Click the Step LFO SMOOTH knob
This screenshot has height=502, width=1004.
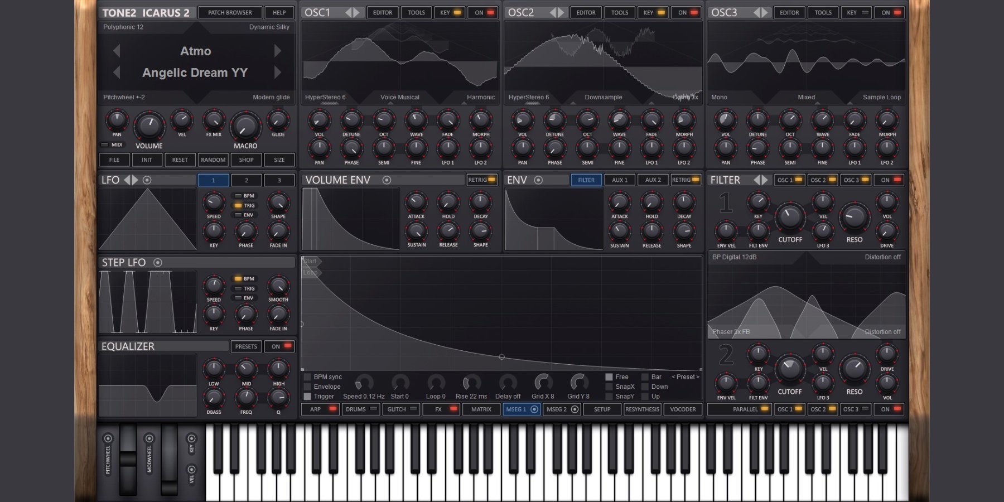[278, 286]
